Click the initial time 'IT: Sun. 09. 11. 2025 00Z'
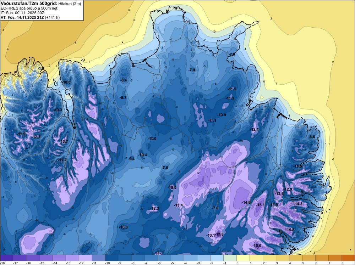The width and height of the screenshot is (355, 265). pos(23,13)
